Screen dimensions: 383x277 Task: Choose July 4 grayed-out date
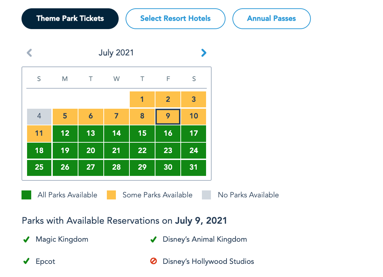pyautogui.click(x=39, y=116)
